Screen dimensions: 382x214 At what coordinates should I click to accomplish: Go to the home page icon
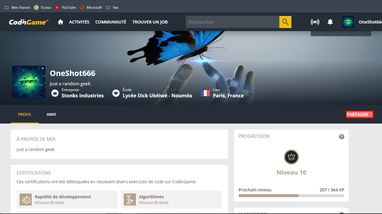point(60,22)
